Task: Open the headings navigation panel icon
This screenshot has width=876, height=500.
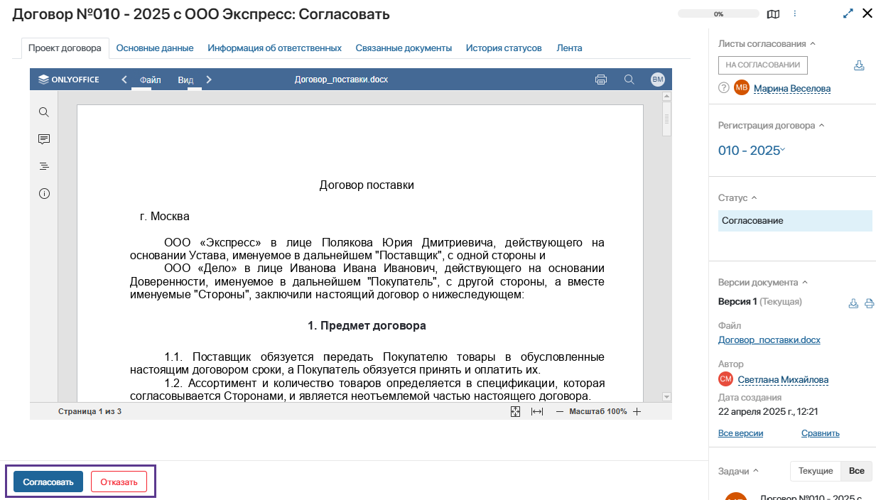Action: 44,166
